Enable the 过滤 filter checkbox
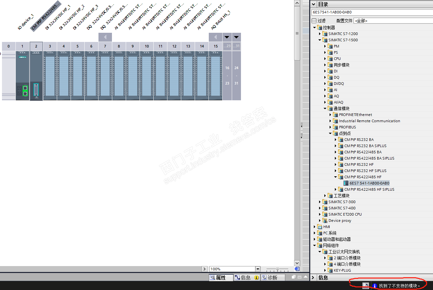Screen dimensions: 433x290 314,21
